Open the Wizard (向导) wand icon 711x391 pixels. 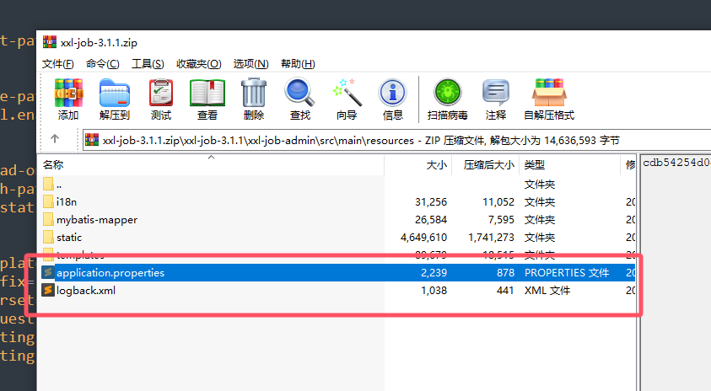pyautogui.click(x=346, y=99)
